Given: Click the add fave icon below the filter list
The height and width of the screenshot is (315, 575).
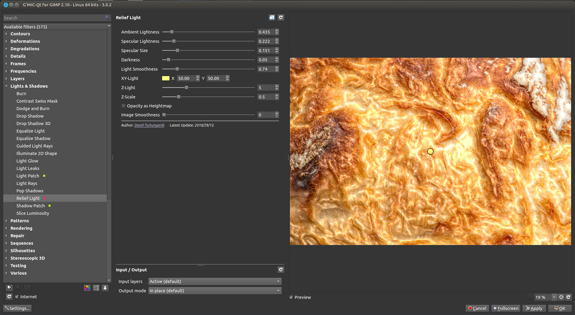Looking at the screenshot, I should (x=9, y=288).
